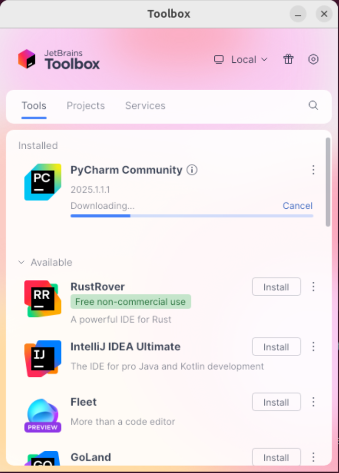Click the RustRover RR logo icon

click(x=43, y=299)
